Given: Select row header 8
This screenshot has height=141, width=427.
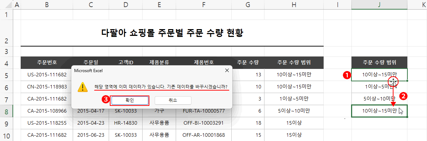Looking at the screenshot, I should click(x=6, y=112).
